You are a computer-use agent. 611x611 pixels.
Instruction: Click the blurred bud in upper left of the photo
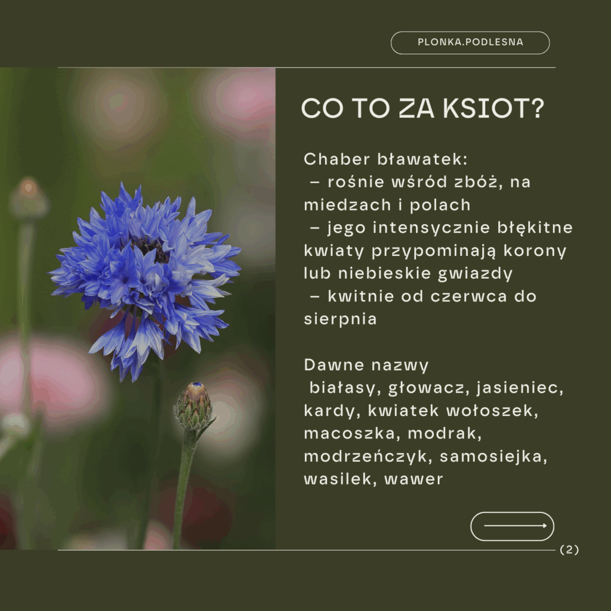pyautogui.click(x=28, y=198)
